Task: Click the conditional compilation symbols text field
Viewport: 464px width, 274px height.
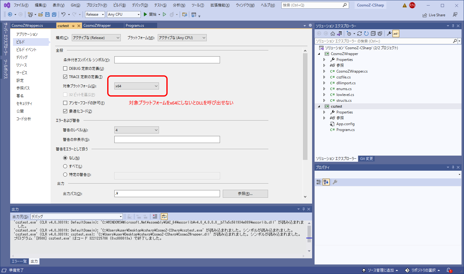Action: point(167,60)
